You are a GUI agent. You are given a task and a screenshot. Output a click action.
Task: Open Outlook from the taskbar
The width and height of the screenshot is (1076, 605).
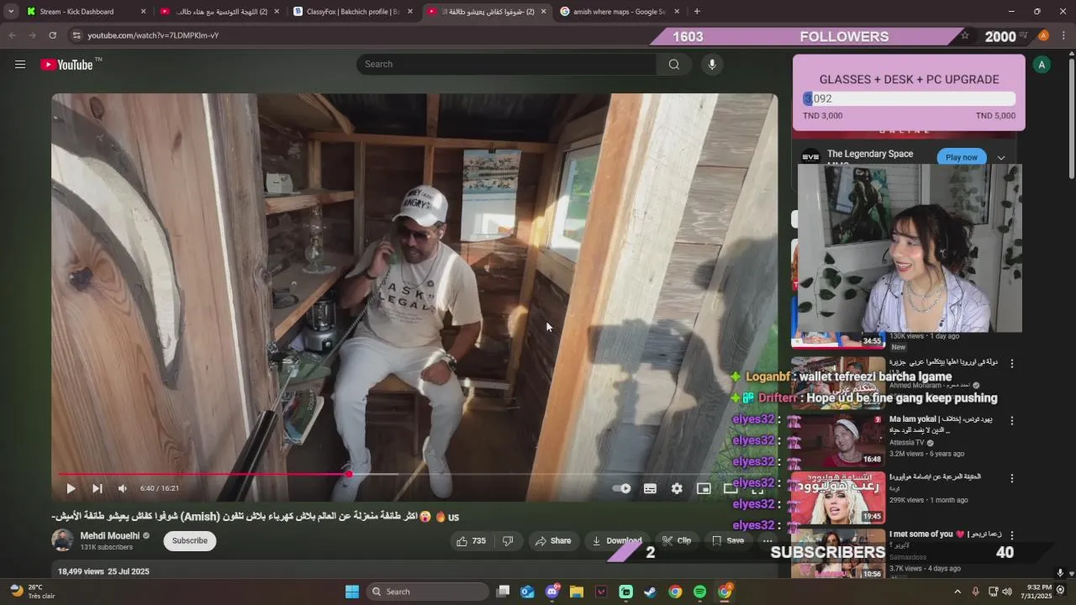point(527,592)
